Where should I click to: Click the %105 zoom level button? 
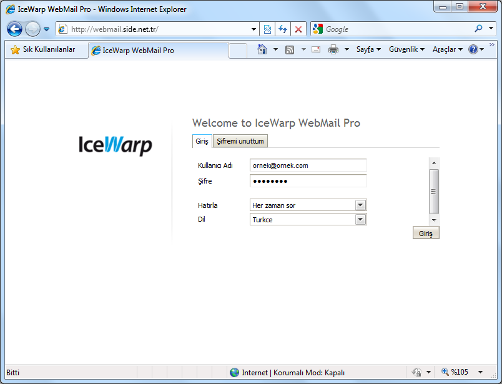455,372
